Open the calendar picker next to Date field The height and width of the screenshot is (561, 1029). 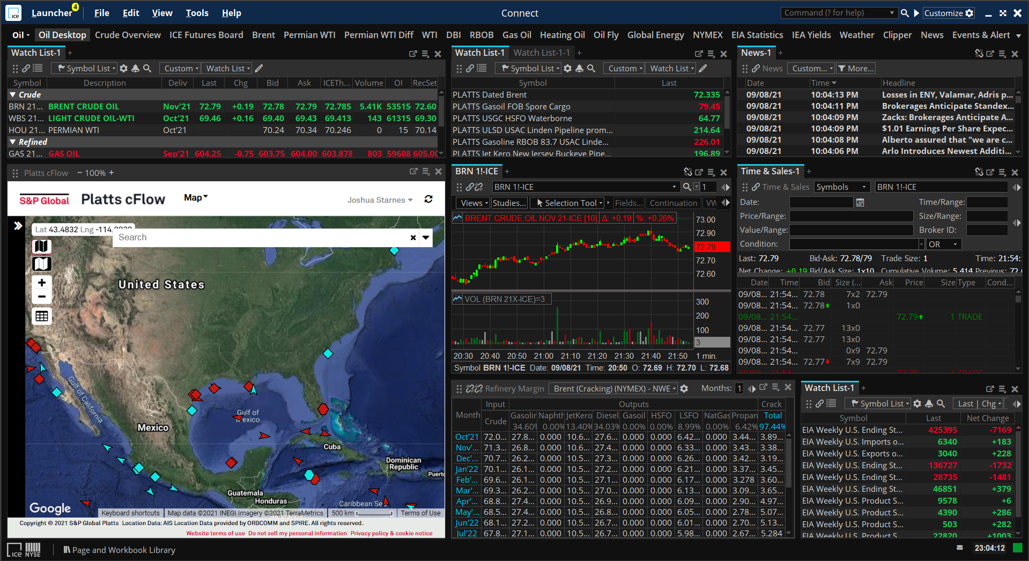tap(860, 202)
